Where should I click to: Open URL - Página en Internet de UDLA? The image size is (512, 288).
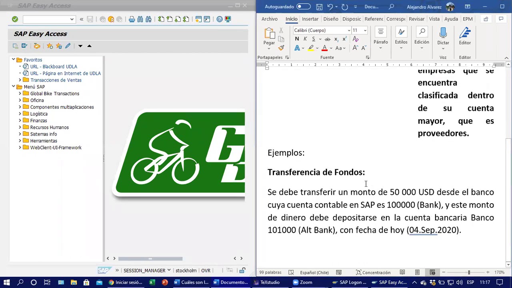65,73
